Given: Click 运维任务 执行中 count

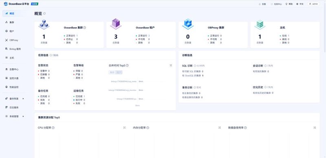Looking at the screenshot, I should (84, 100).
